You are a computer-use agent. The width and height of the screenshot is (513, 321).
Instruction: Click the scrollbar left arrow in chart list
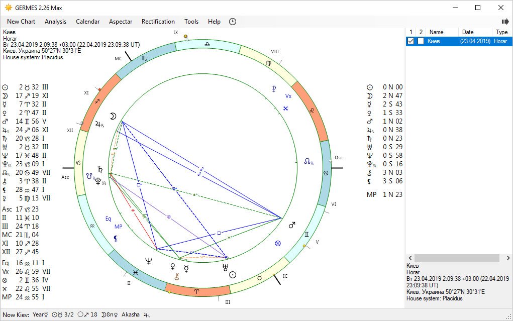click(x=410, y=258)
